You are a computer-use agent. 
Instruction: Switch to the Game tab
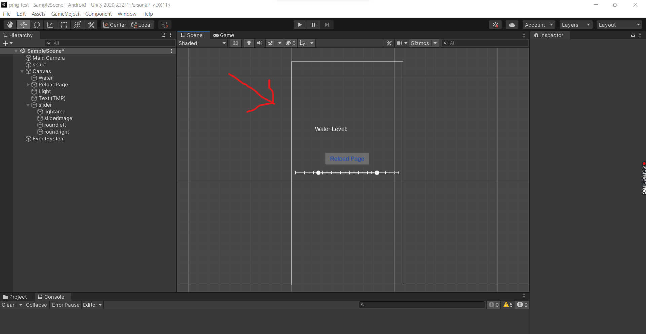(224, 35)
